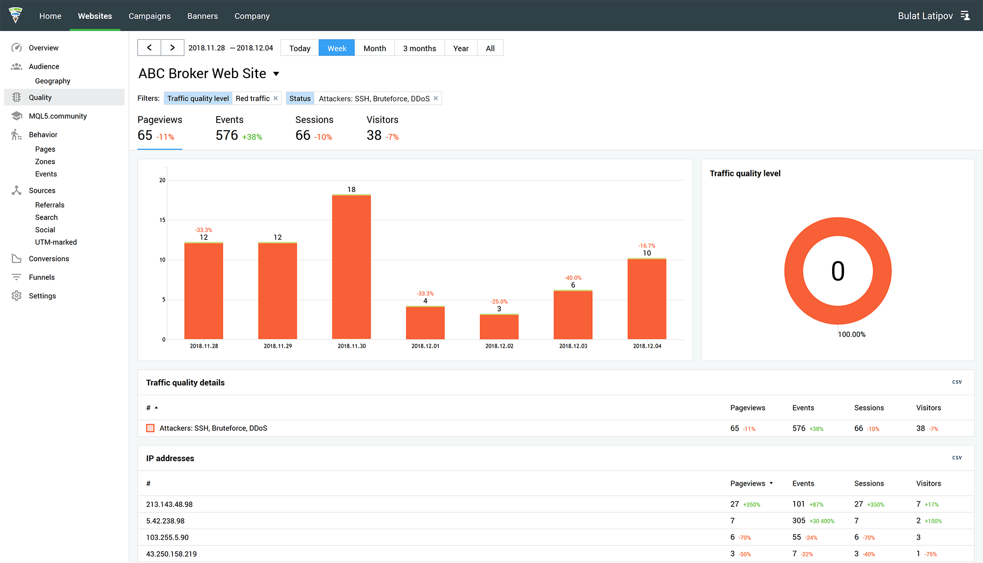983x563 pixels.
Task: Select the Week time filter tab
Action: coord(336,49)
